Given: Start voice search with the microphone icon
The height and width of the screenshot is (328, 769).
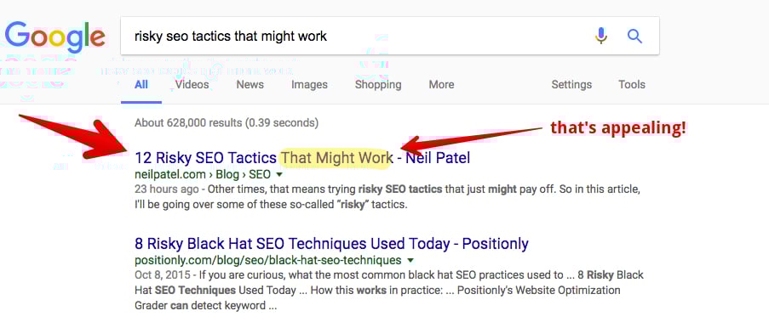Looking at the screenshot, I should 601,36.
